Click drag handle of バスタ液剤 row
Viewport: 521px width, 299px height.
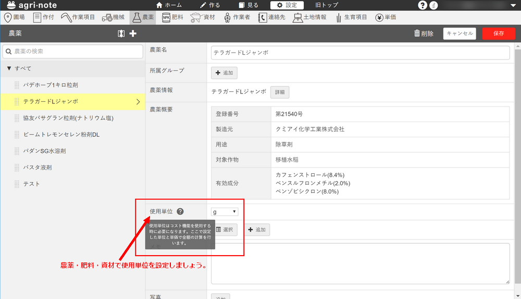click(17, 168)
